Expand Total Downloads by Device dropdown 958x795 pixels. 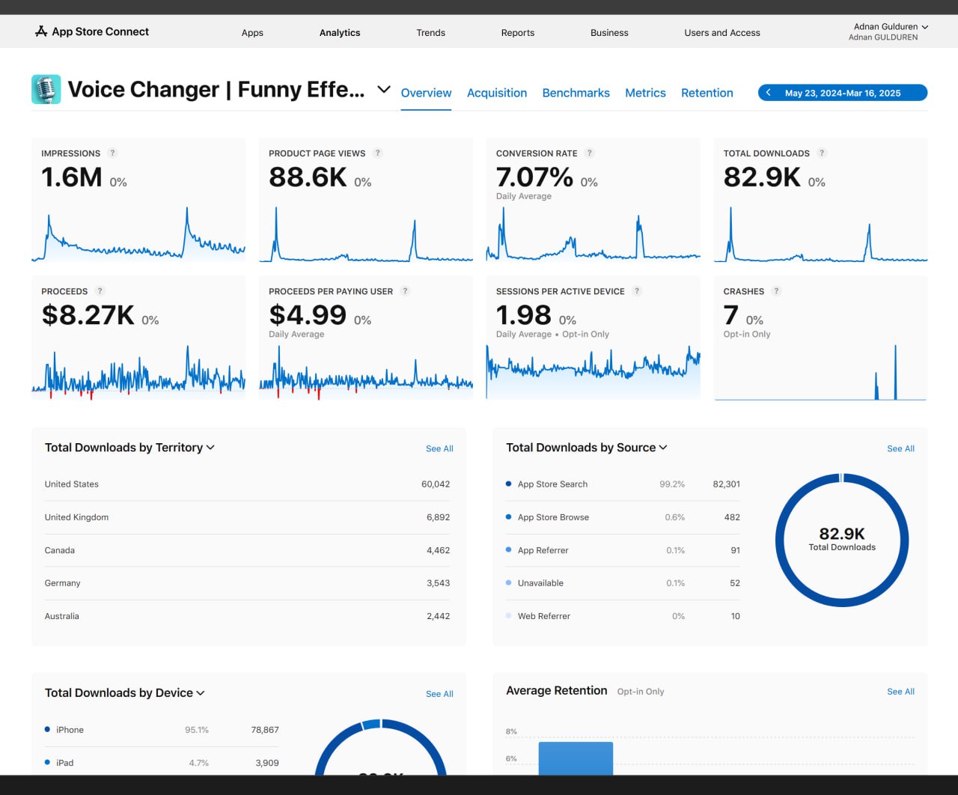(201, 693)
